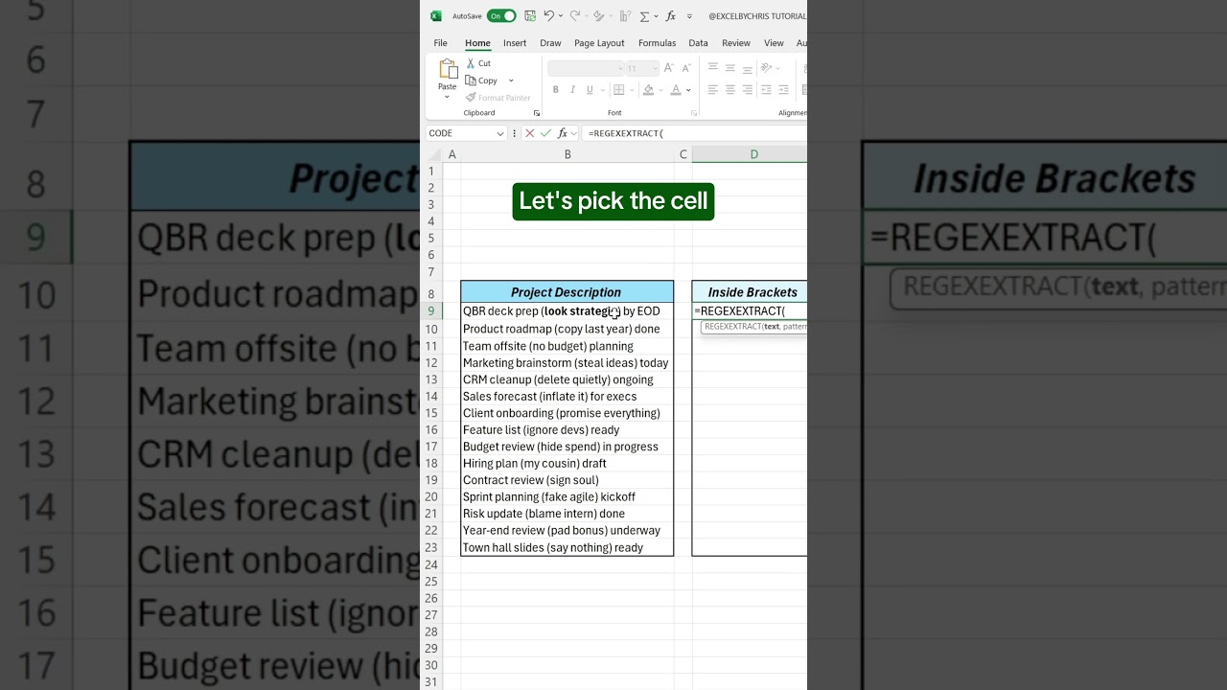Click the red Cancel X in the formula bar
The image size is (1227, 690).
[529, 134]
